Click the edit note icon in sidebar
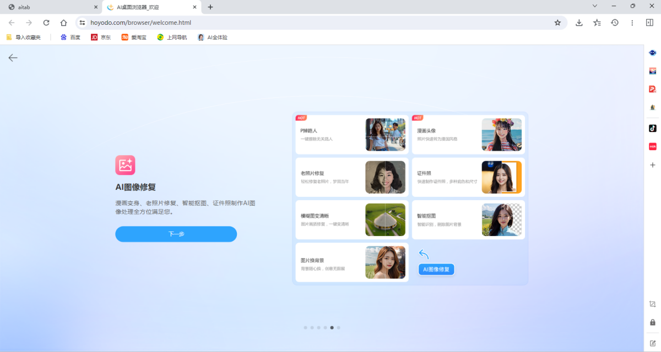The width and height of the screenshot is (661, 352). point(653,343)
